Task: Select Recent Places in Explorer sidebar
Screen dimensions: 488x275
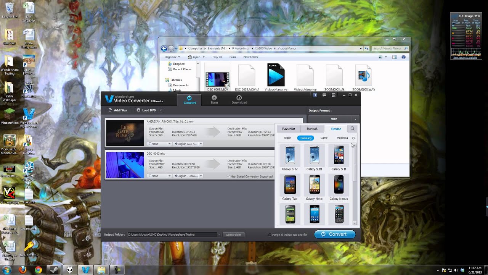Action: click(182, 70)
